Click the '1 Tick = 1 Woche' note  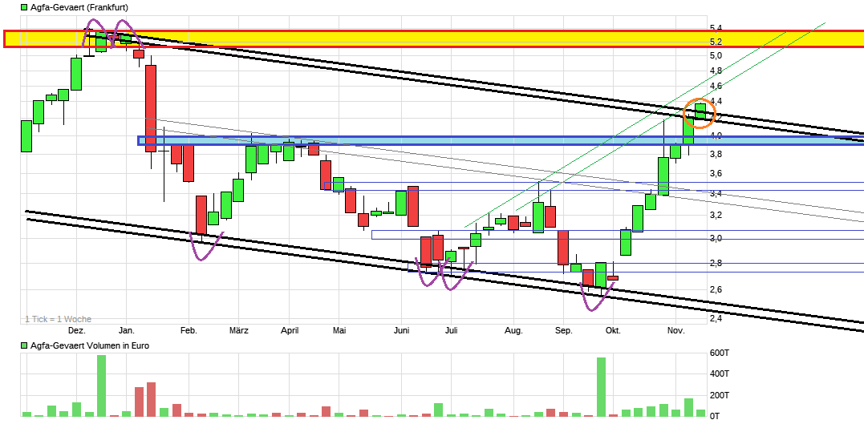coord(58,319)
